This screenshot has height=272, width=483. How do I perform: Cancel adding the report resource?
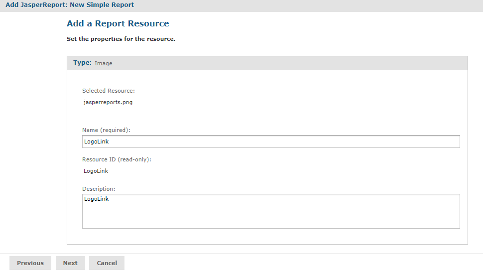click(x=107, y=263)
